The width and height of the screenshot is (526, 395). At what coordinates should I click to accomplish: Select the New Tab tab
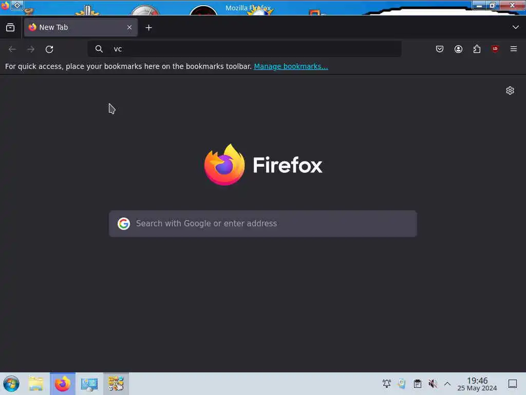click(81, 28)
